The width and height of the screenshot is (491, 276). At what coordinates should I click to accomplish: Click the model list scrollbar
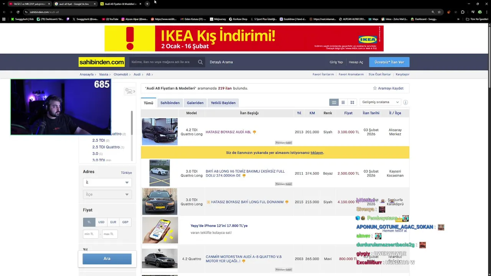pyautogui.click(x=132, y=136)
